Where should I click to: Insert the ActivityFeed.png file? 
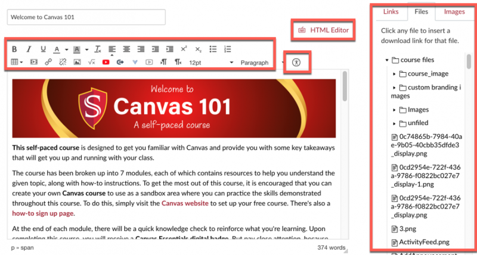tap(420, 242)
